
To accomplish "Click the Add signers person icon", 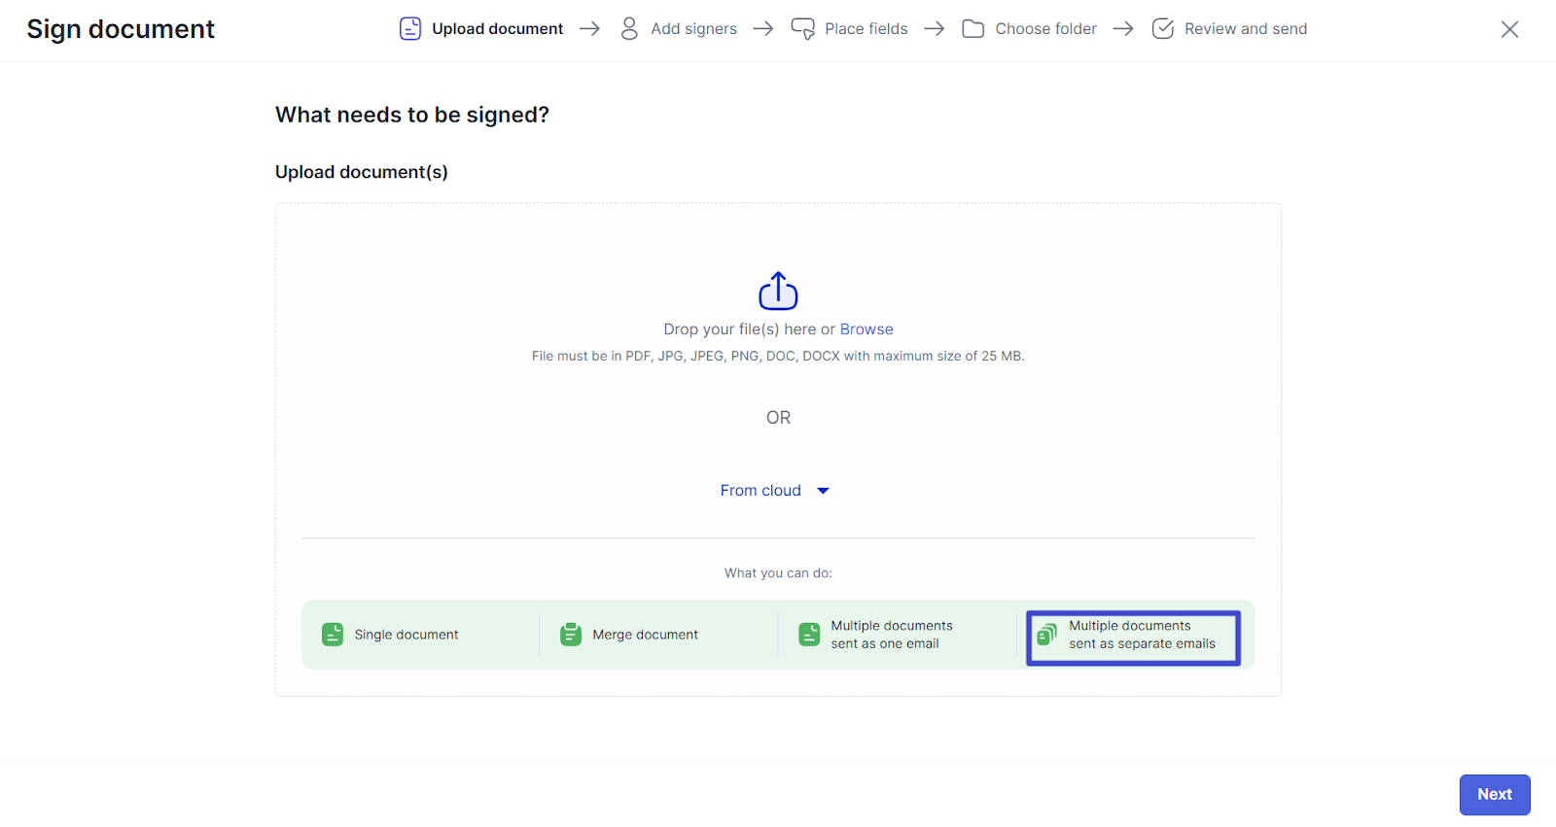I will (629, 29).
